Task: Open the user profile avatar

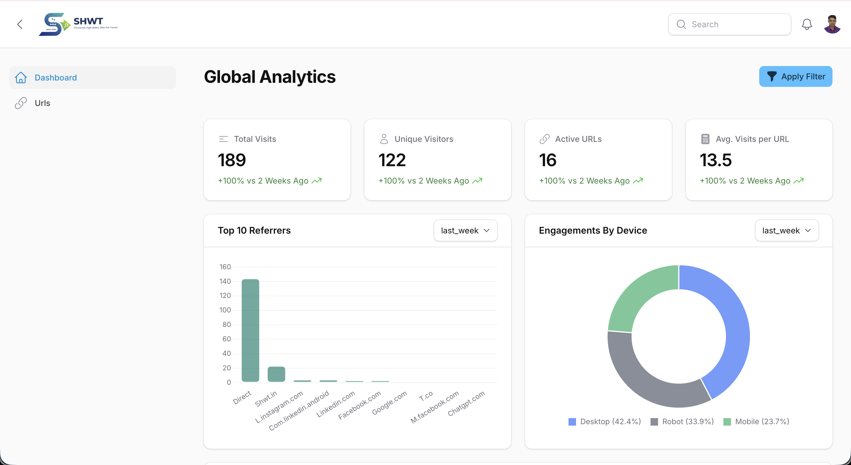Action: click(832, 24)
